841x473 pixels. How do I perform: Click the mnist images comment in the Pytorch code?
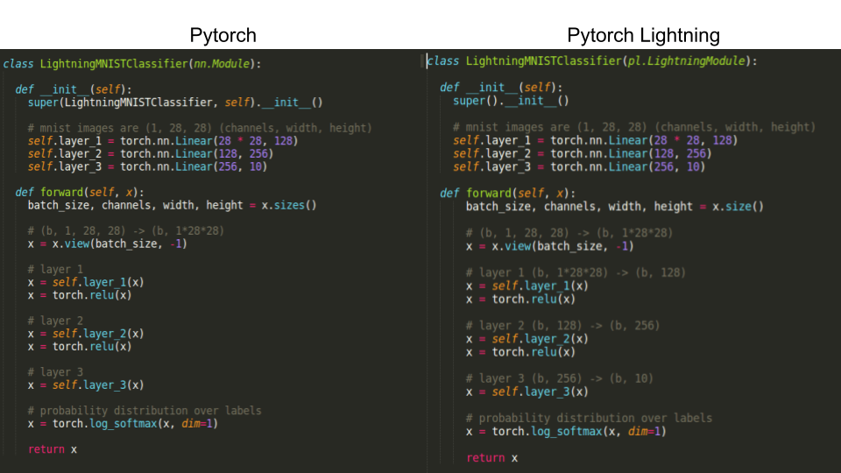(x=200, y=128)
